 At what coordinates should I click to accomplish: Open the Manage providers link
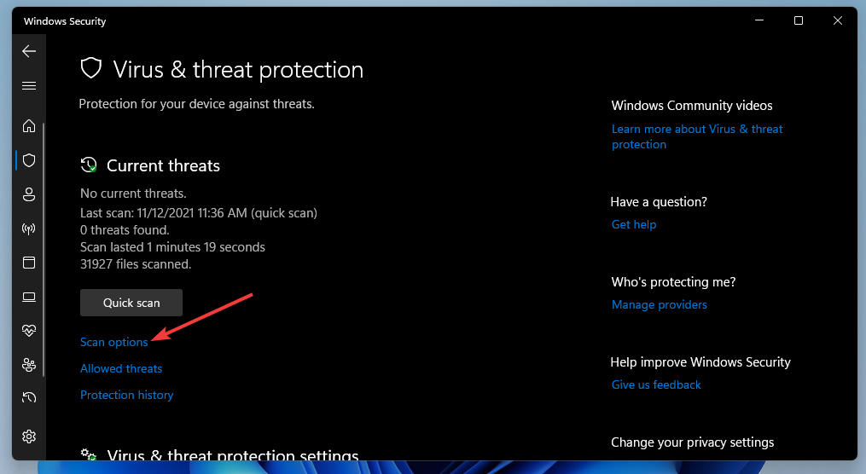pyautogui.click(x=659, y=304)
